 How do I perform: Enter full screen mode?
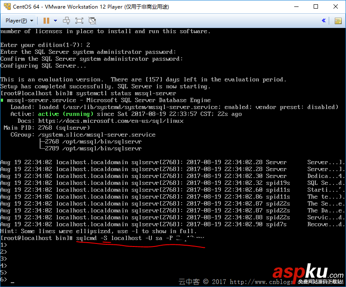[x=79, y=21]
